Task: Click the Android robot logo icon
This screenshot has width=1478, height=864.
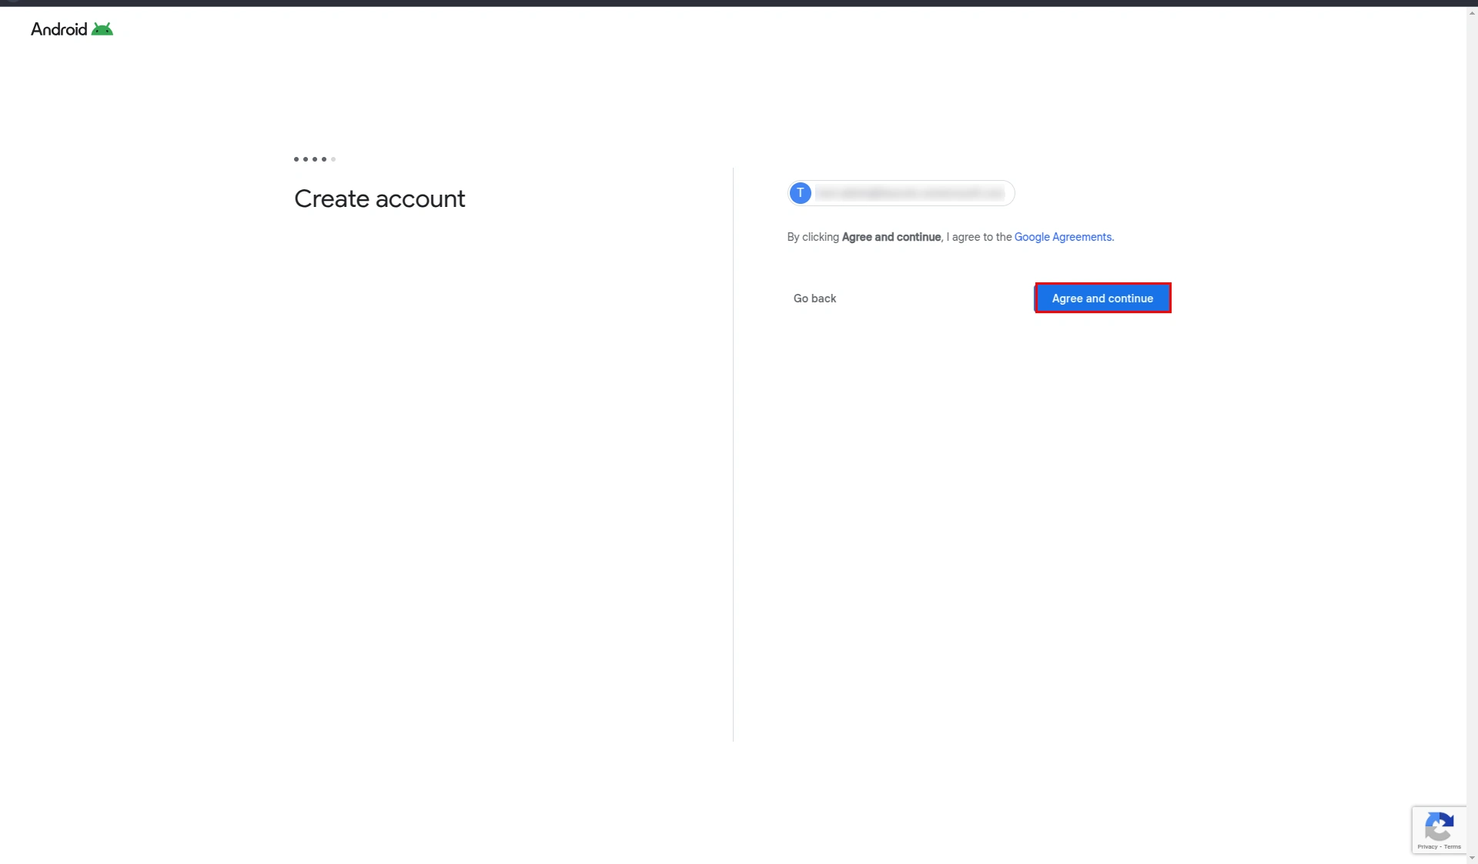Action: click(103, 28)
